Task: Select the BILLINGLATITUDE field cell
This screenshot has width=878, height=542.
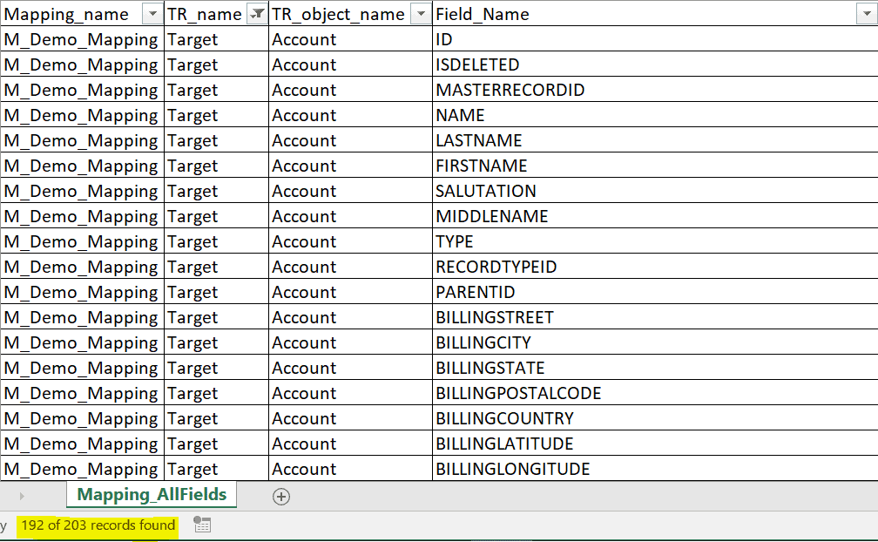Action: click(x=655, y=444)
